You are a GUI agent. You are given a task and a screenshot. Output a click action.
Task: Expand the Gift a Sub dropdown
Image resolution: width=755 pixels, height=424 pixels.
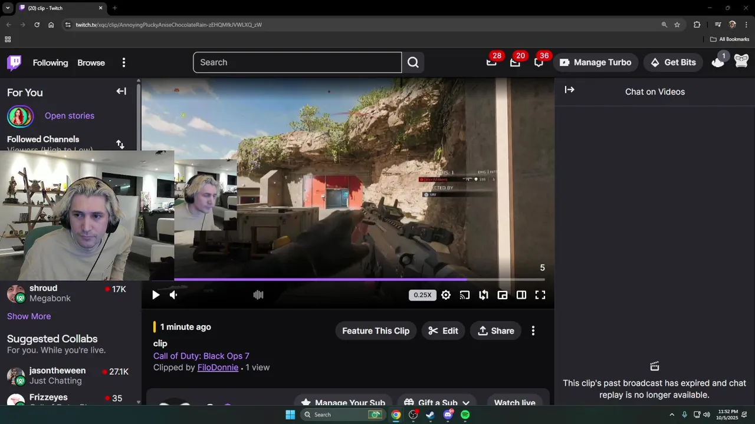[x=437, y=403]
